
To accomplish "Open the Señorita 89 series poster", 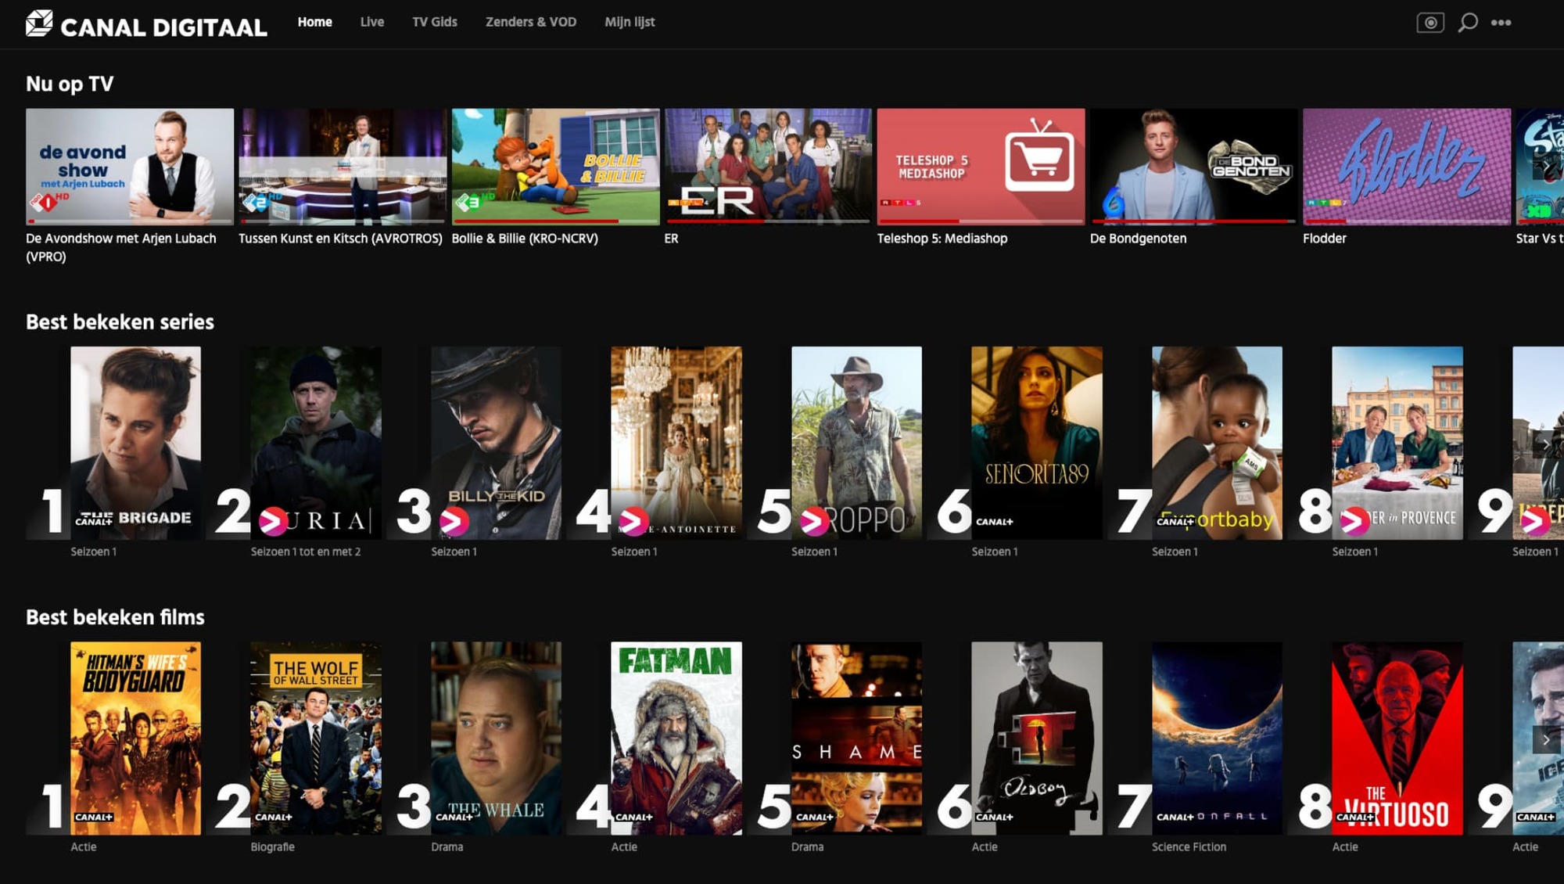I will (x=1037, y=443).
